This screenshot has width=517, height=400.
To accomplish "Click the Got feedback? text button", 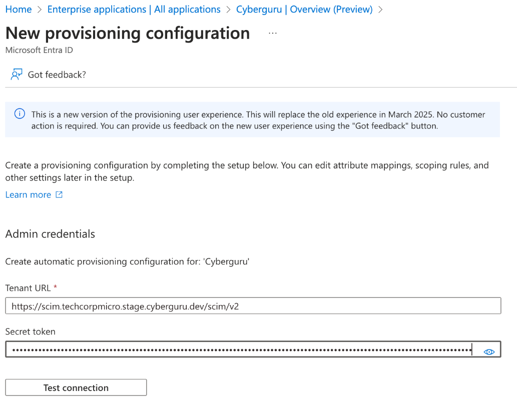I will 57,75.
